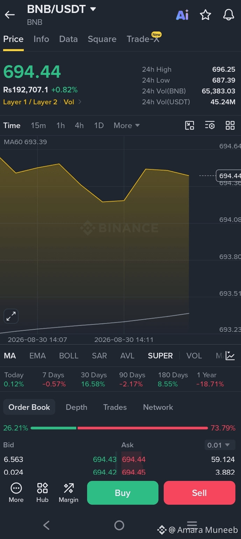Open the 0.01 price precision dropdown
241x539 pixels.
click(x=219, y=445)
